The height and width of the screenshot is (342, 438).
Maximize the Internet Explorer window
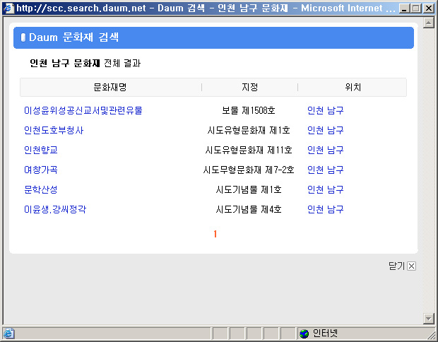click(x=415, y=8)
